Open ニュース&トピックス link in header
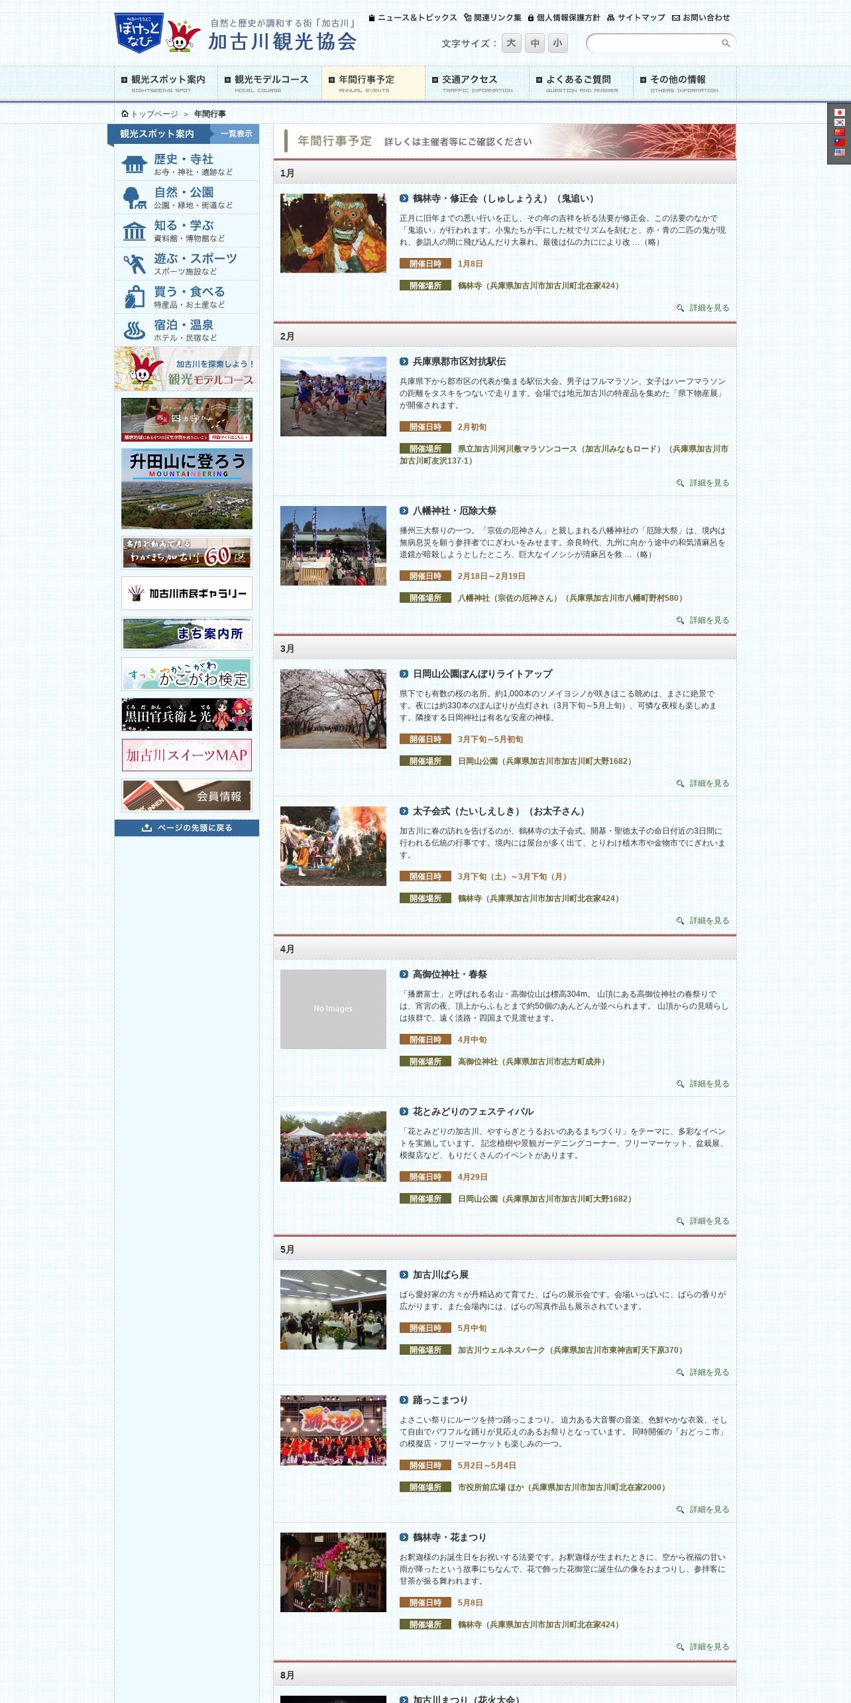The image size is (851, 1703). coord(414,18)
